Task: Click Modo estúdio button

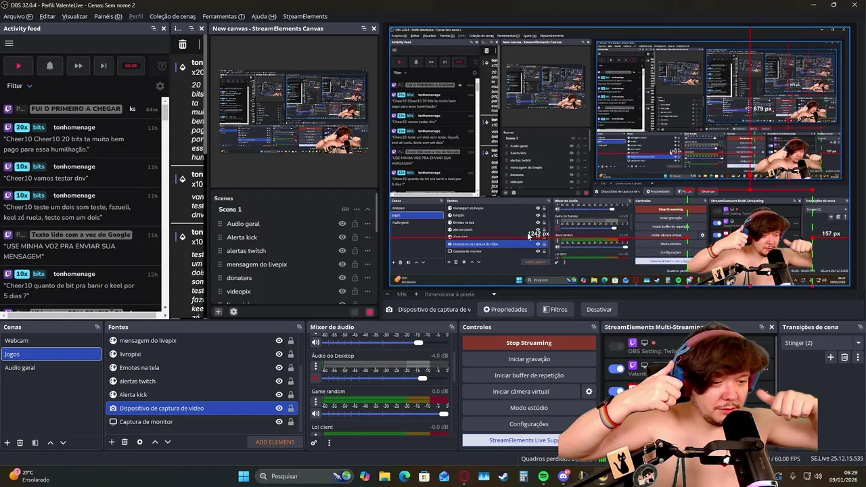Action: (x=529, y=408)
